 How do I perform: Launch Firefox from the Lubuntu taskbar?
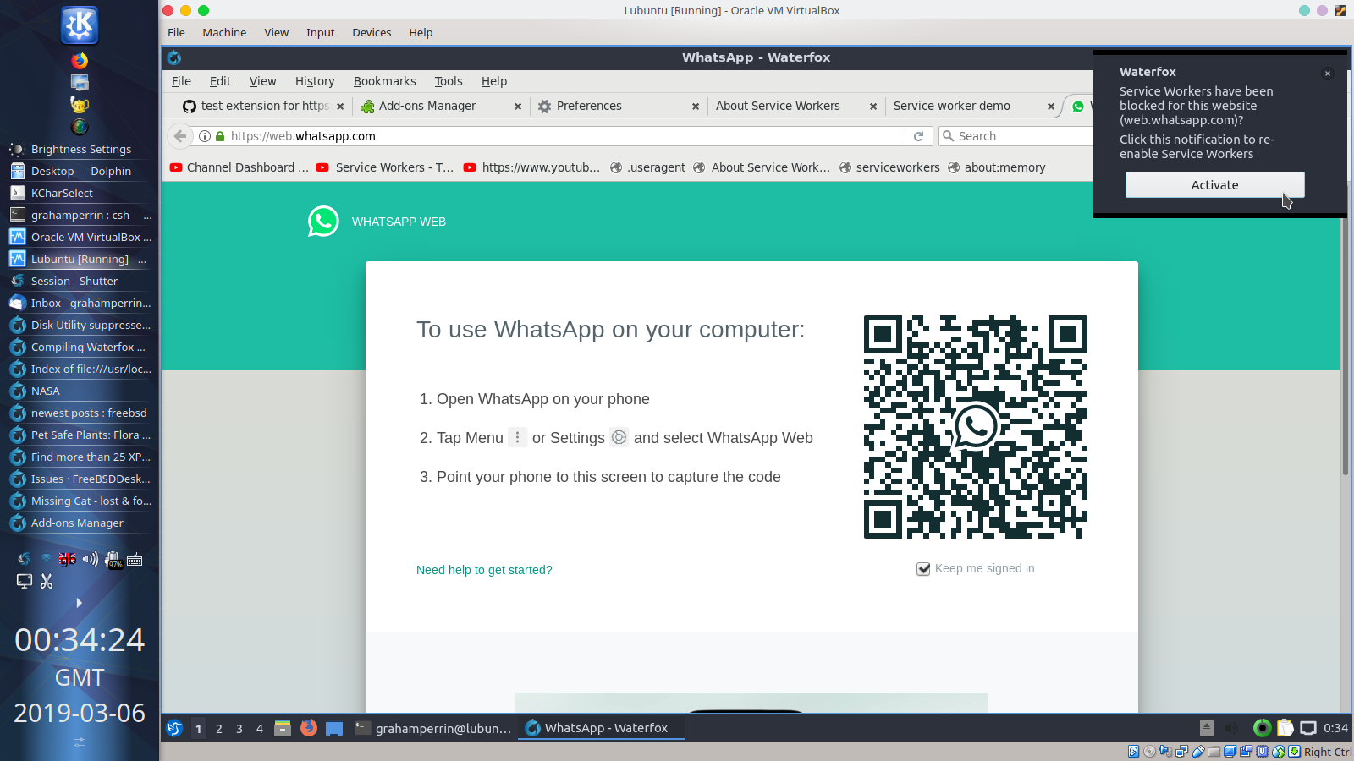[x=309, y=728]
